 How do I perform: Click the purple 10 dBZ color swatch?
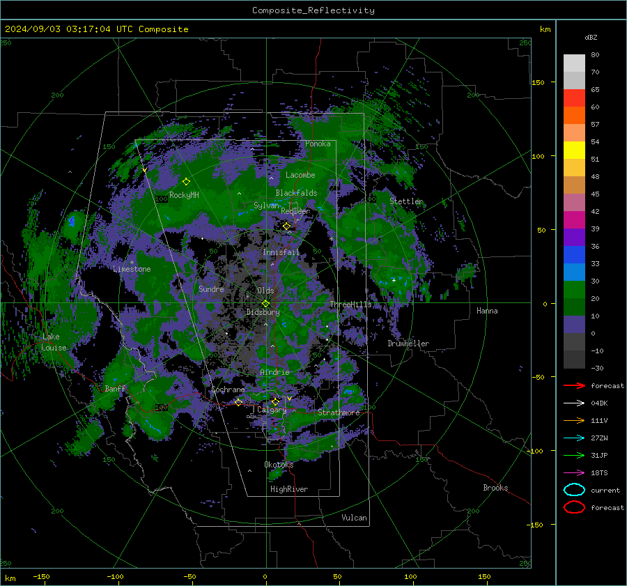pyautogui.click(x=574, y=324)
